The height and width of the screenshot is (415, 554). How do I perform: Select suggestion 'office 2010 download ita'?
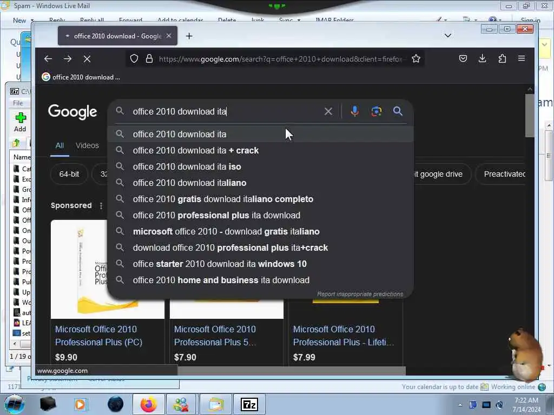(x=260, y=134)
